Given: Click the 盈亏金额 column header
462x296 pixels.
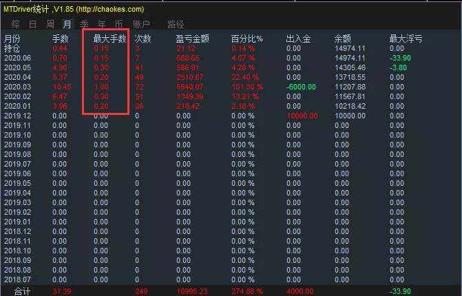Looking at the screenshot, I should [x=192, y=39].
